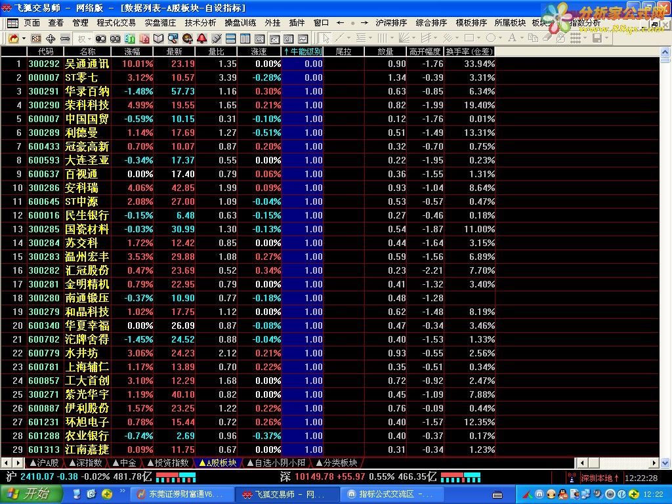This screenshot has width=672, height=504.
Task: Click the magnifier search toolbar icon
Action: (173, 39)
